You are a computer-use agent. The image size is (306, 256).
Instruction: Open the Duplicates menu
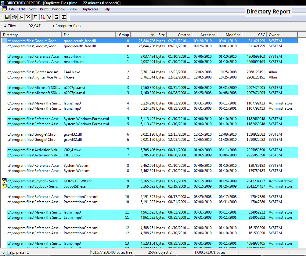coord(90,9)
